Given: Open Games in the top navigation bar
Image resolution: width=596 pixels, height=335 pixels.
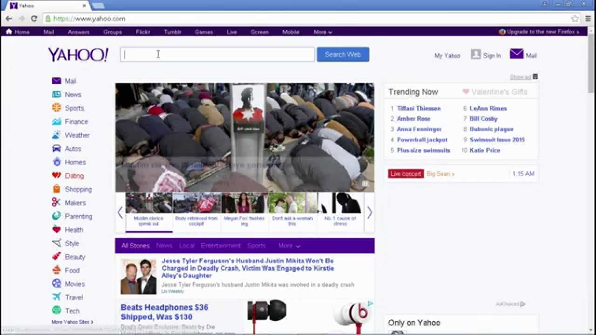Looking at the screenshot, I should 204,32.
